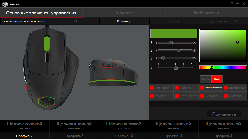248x139 pixels.
Task: Switch to the Макрос tab
Action: click(x=124, y=13)
